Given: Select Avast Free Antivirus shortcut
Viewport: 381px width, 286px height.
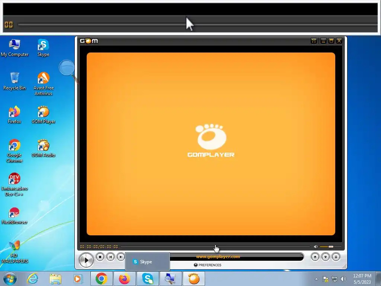Looking at the screenshot, I should point(43,84).
